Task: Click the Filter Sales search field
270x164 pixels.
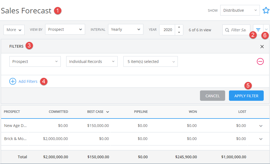Action: pos(236,30)
